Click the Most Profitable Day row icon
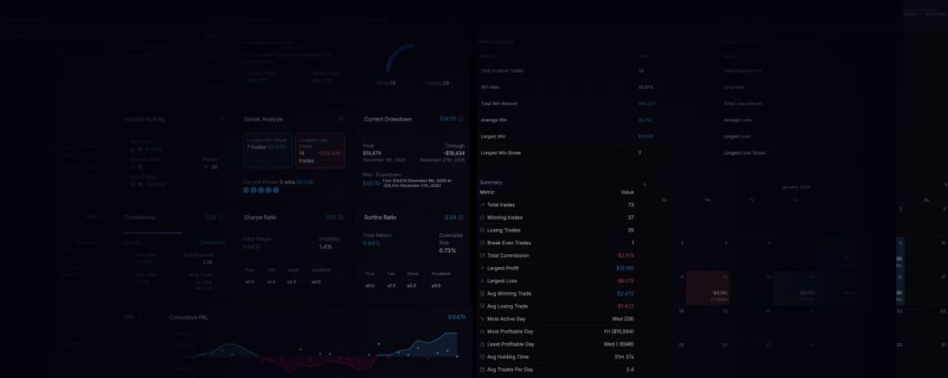 coord(483,331)
